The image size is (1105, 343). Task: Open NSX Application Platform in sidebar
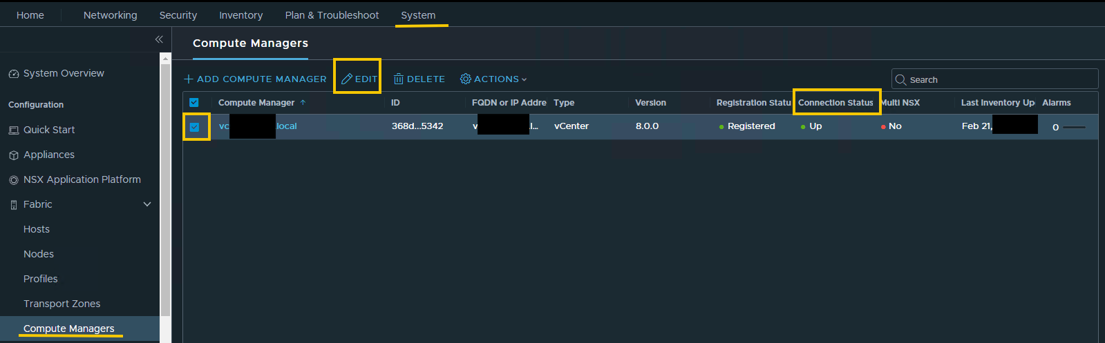(82, 180)
